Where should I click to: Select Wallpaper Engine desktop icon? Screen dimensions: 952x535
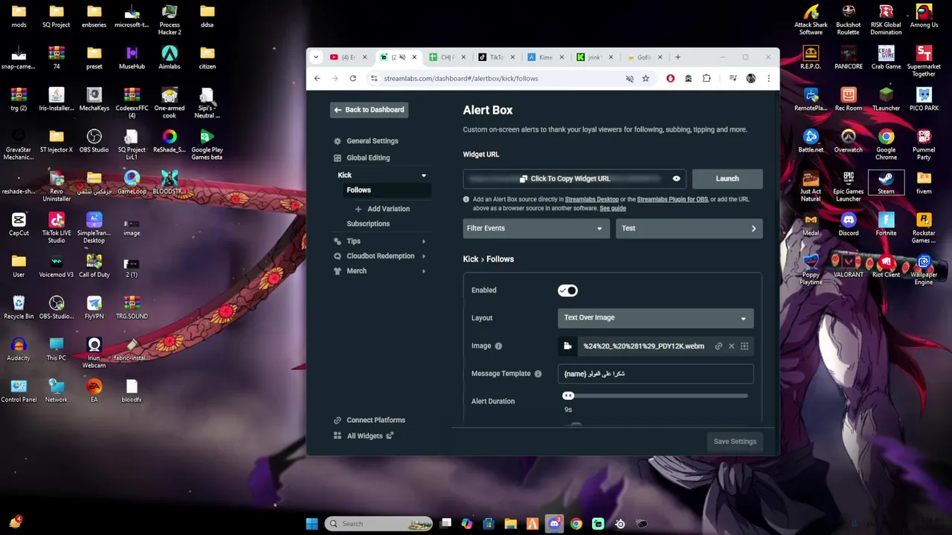924,269
